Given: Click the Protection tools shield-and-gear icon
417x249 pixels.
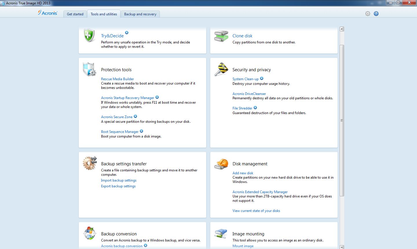Looking at the screenshot, I should [89, 69].
